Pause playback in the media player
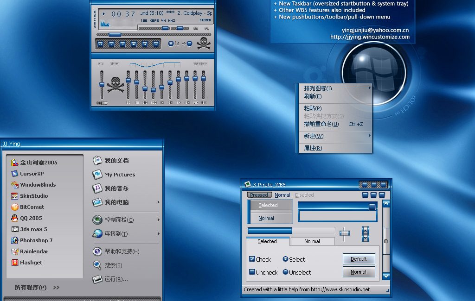Image resolution: width=475 pixels, height=301 pixels. tap(122, 44)
